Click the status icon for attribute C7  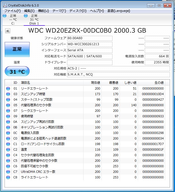[x=8, y=172]
